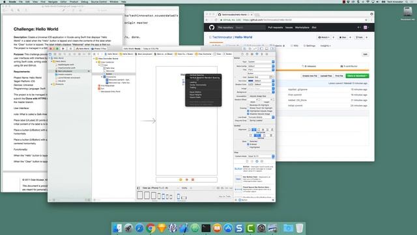This screenshot has width=417, height=235.
Task: Toggle Spring Loaded checkbox
Action: [248, 120]
